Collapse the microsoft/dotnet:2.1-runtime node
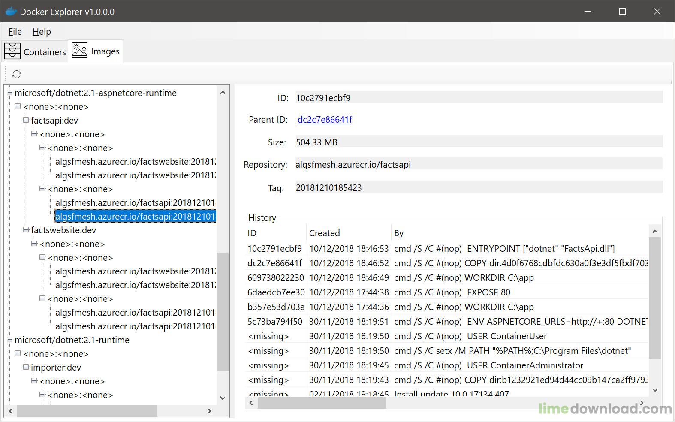This screenshot has width=675, height=422. pyautogui.click(x=9, y=340)
